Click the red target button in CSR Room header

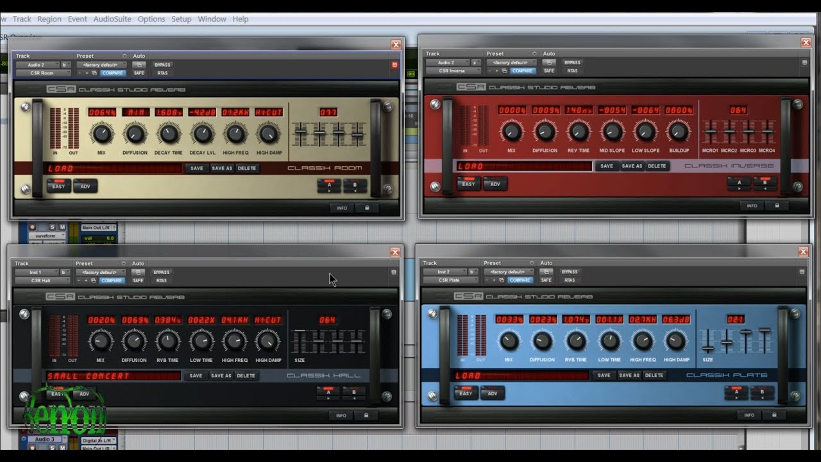click(x=394, y=65)
